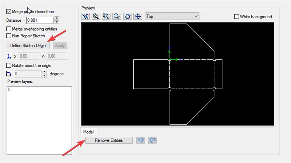Click the Zoom to Fit icon
The height and width of the screenshot is (163, 291).
[117, 16]
